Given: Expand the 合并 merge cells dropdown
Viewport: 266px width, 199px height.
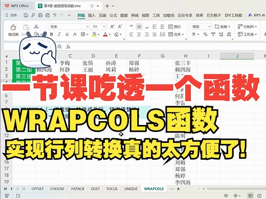Looking at the screenshot, I should click(x=183, y=34).
